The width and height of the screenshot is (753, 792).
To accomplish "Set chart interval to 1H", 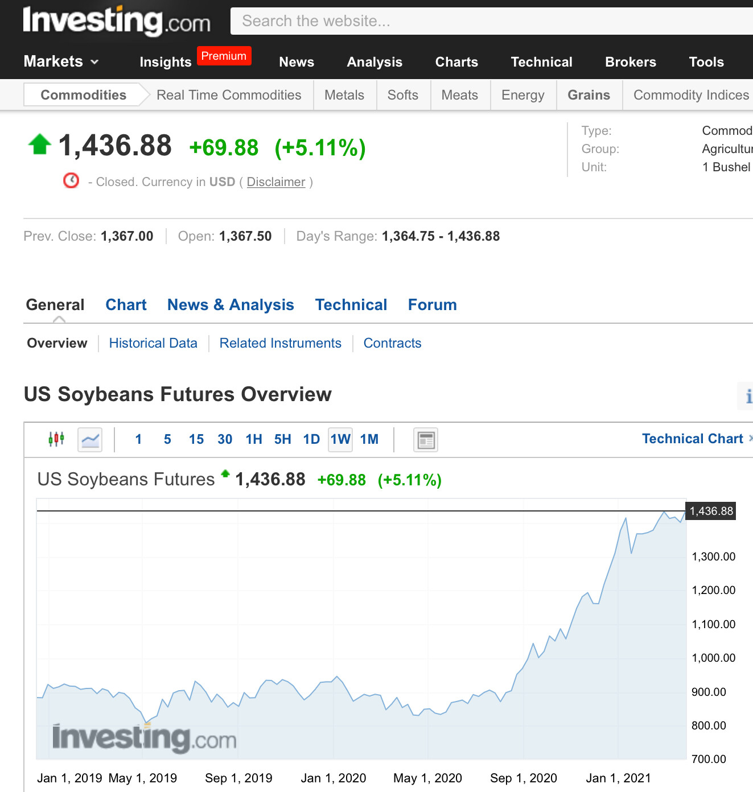I will (x=254, y=439).
